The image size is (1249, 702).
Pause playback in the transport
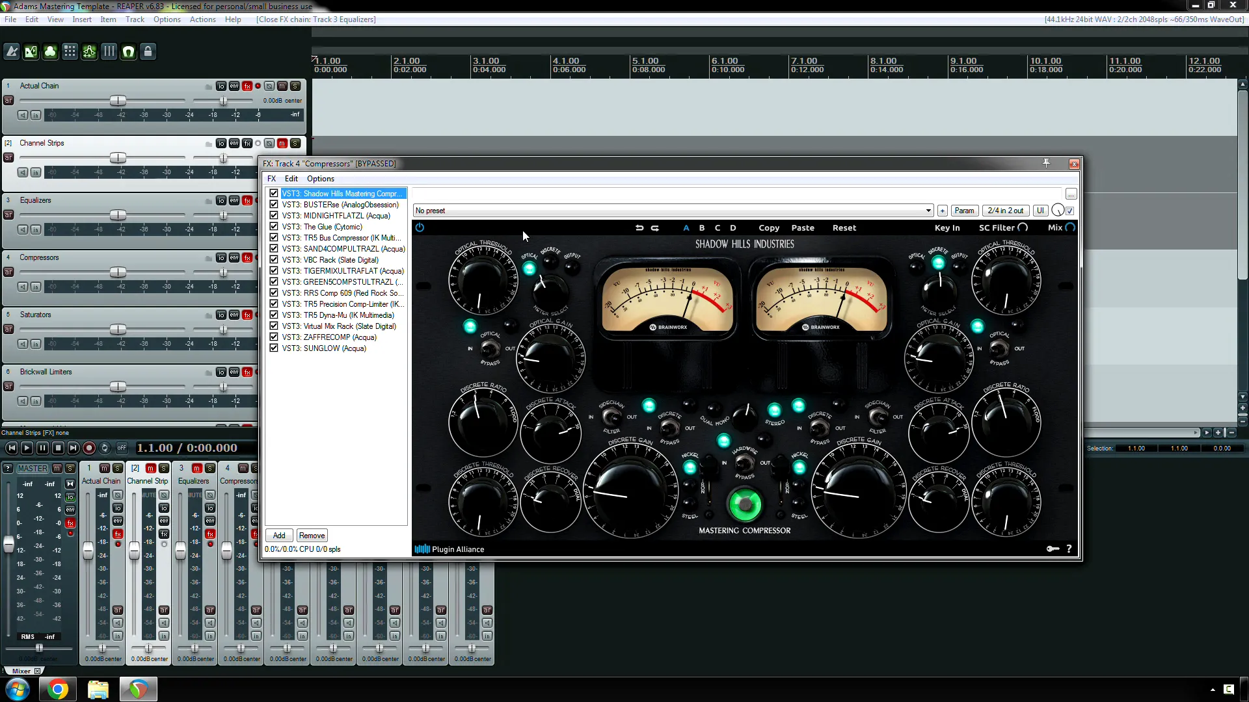coord(42,448)
